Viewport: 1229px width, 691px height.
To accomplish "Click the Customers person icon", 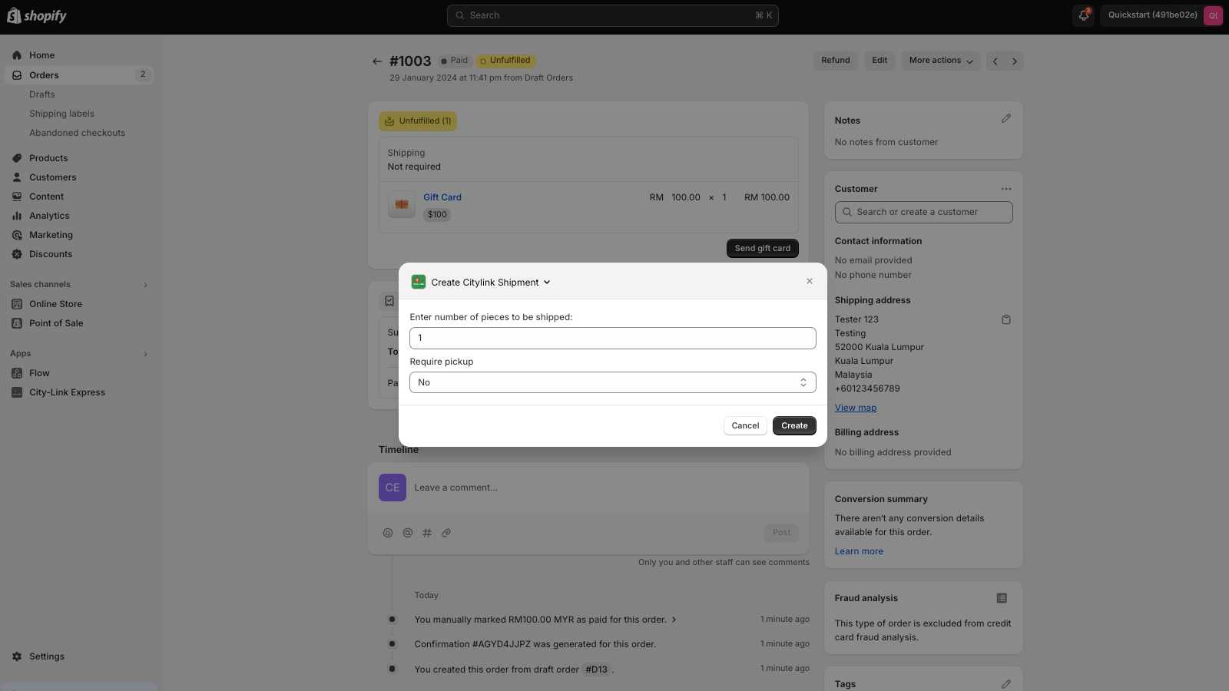I will (x=17, y=177).
